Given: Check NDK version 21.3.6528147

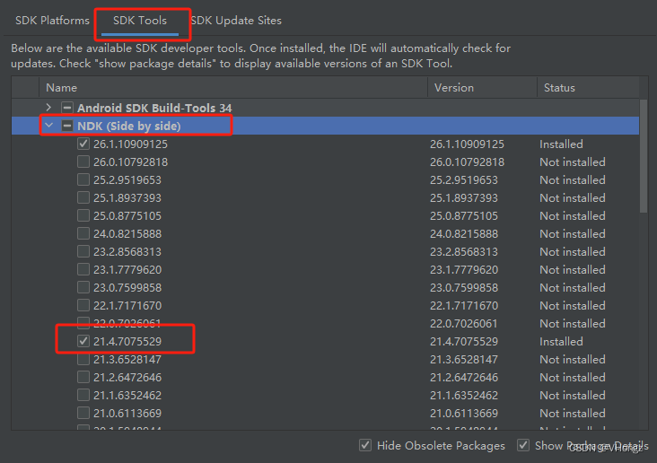Looking at the screenshot, I should coord(83,359).
